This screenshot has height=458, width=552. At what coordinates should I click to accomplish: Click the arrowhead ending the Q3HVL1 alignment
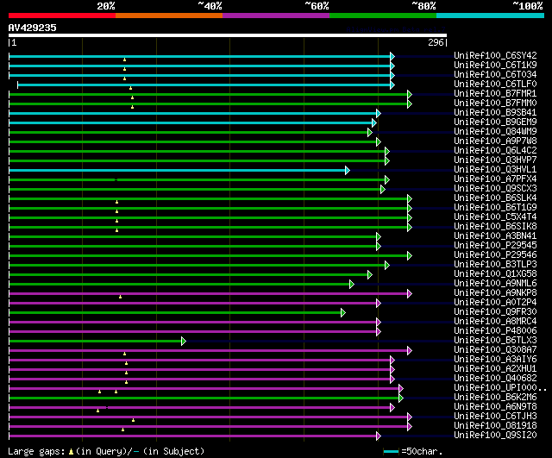click(x=347, y=171)
